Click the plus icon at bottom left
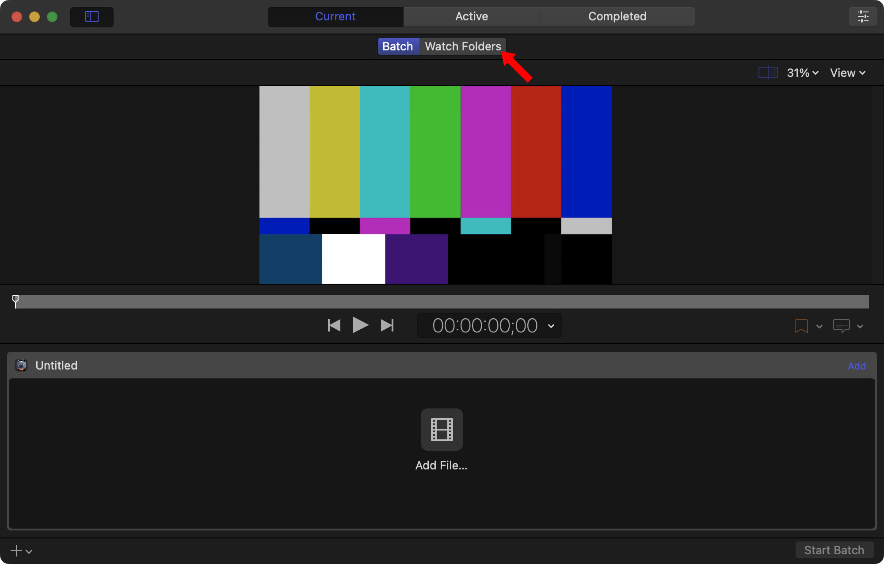 [x=16, y=551]
